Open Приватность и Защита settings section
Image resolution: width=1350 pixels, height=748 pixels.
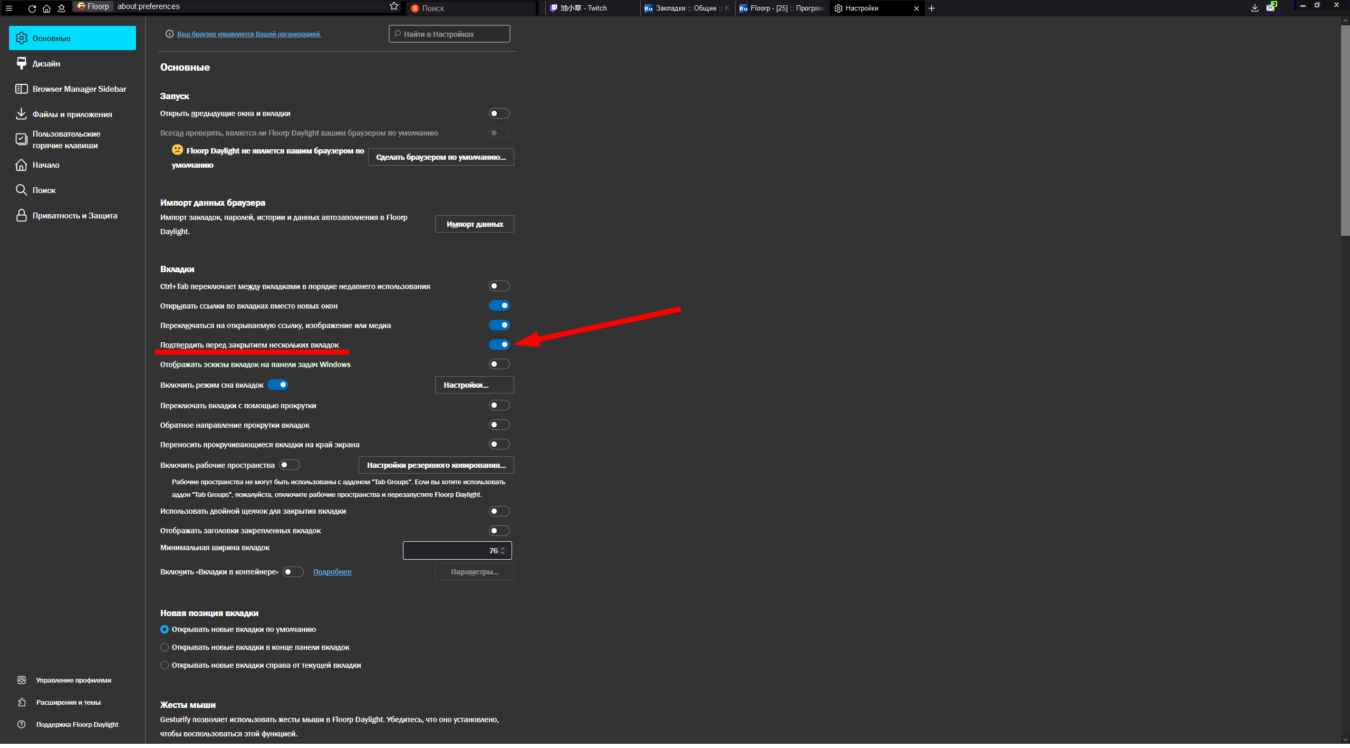pyautogui.click(x=74, y=216)
